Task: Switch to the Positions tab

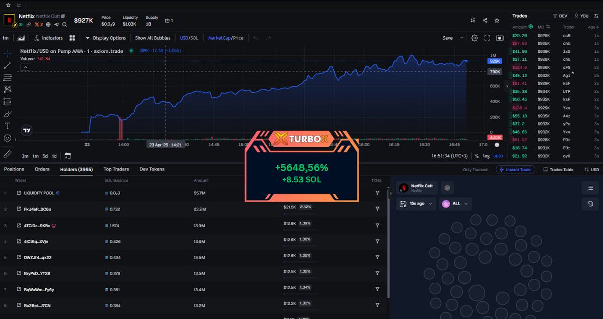Action: tap(14, 169)
